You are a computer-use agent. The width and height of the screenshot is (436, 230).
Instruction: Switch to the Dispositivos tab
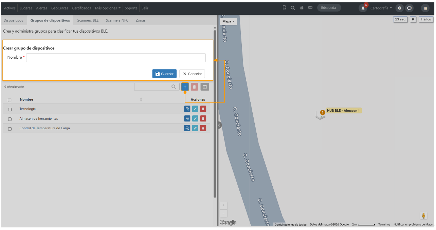click(x=14, y=20)
